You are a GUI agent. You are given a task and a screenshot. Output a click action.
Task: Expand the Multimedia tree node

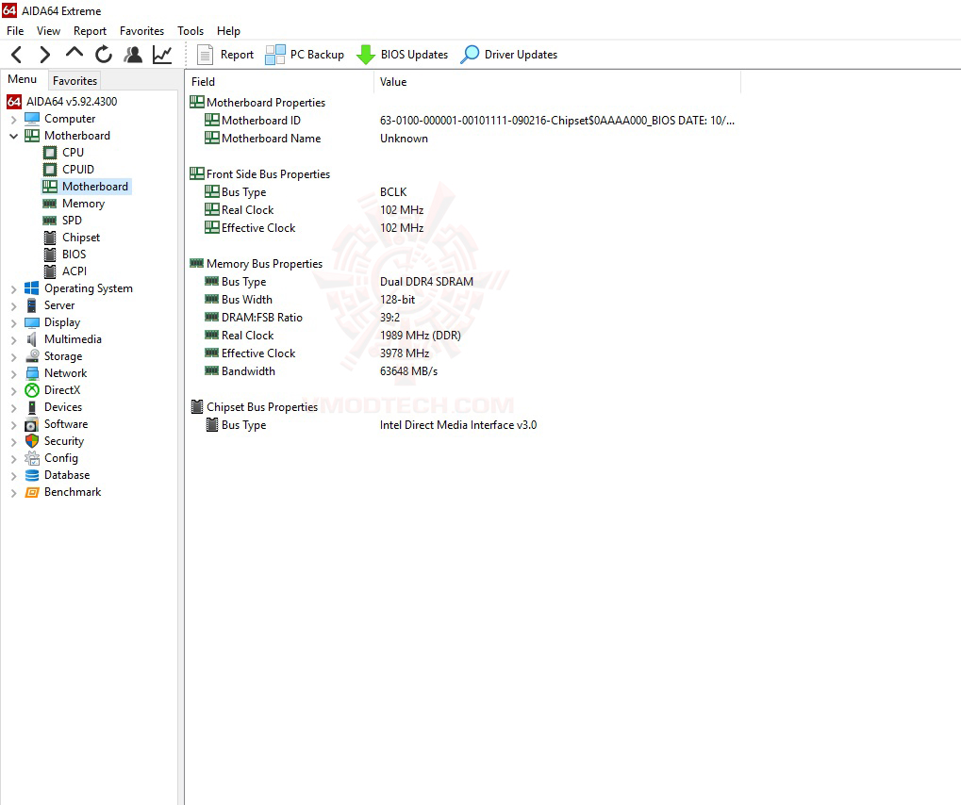click(13, 339)
